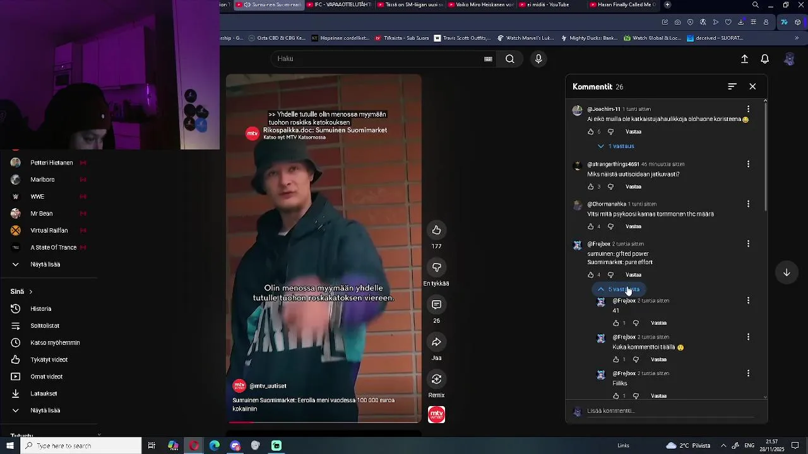Expand 'Näytä lisää' under subscriptions
This screenshot has width=808, height=454.
(45, 264)
